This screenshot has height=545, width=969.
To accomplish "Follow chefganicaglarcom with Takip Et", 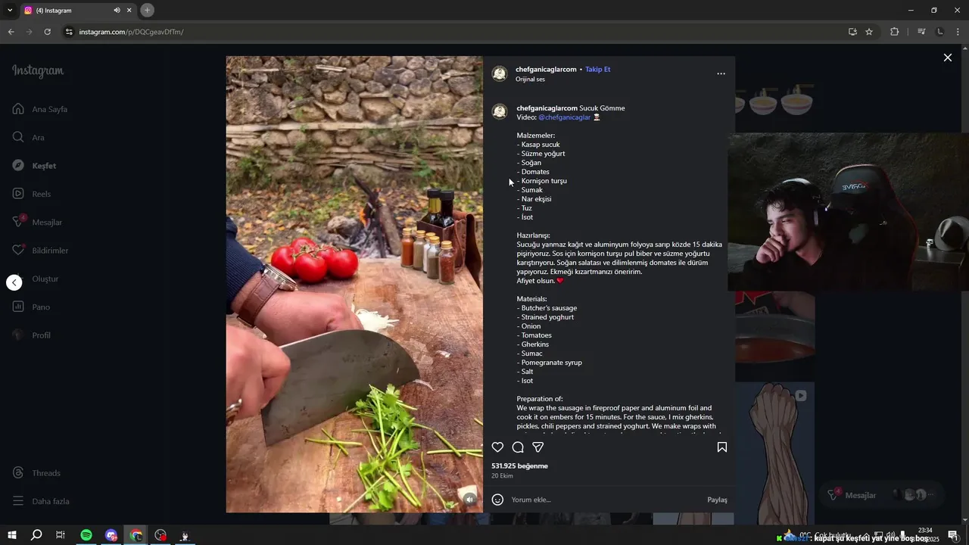I will coord(597,69).
